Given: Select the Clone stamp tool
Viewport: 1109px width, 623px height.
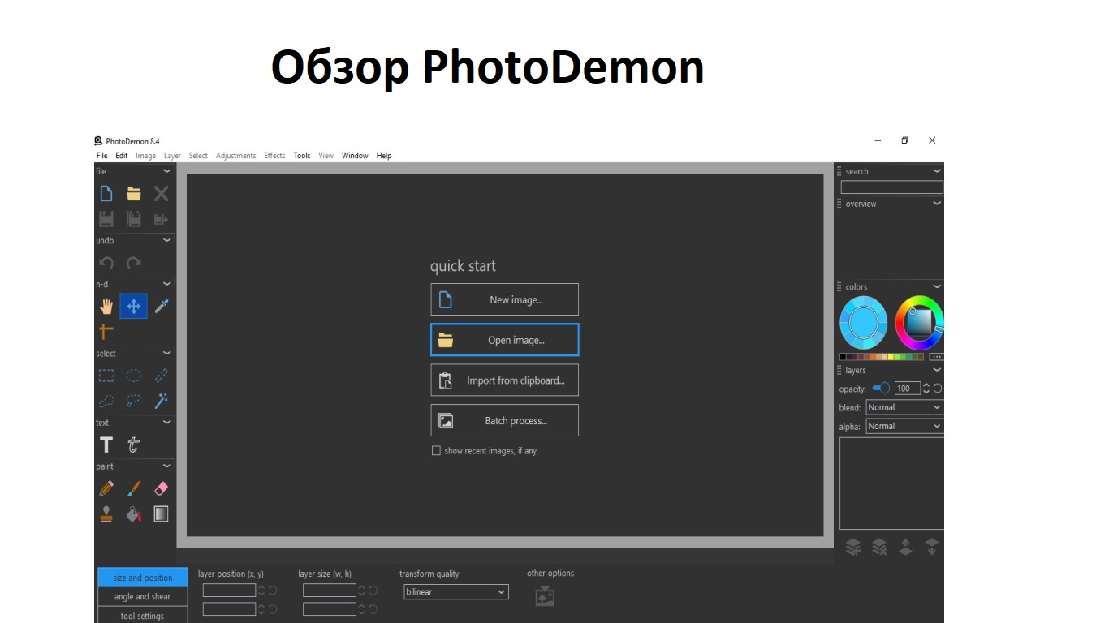Looking at the screenshot, I should pos(106,513).
